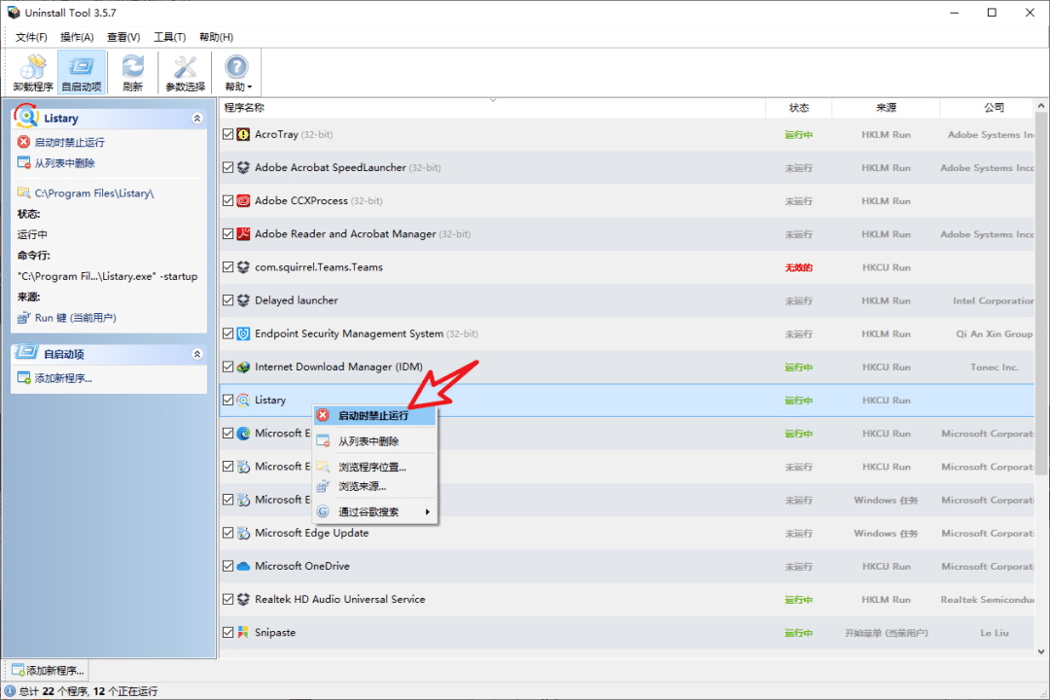Click the Adobe Reader and Acrobat Manager icon
The height and width of the screenshot is (700, 1050).
(243, 233)
